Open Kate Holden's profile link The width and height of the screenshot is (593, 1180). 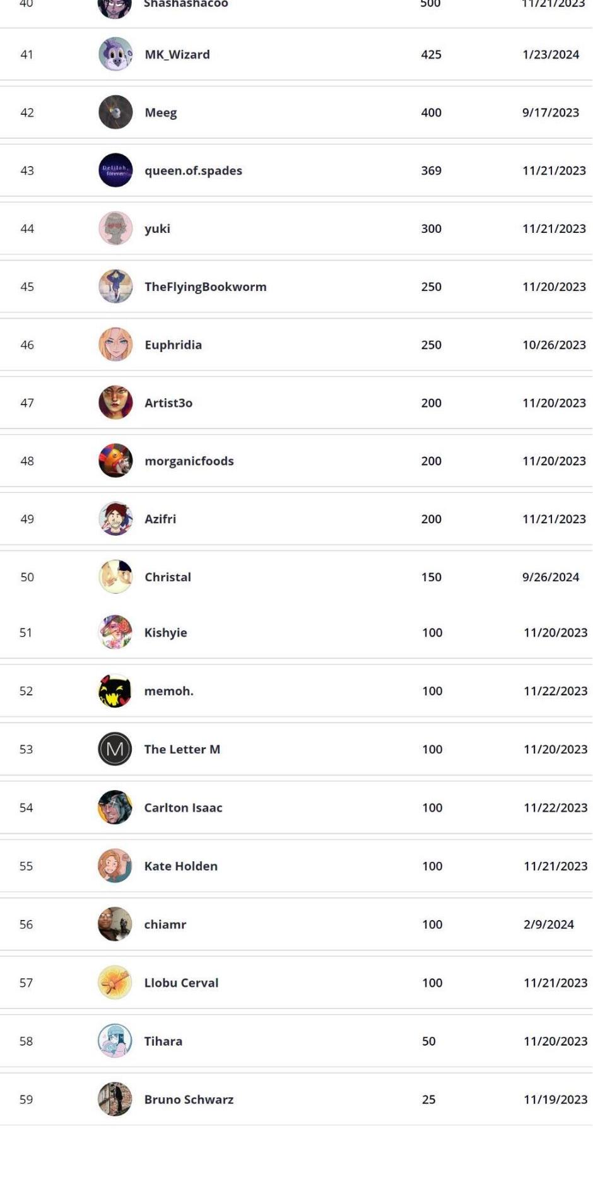181,866
